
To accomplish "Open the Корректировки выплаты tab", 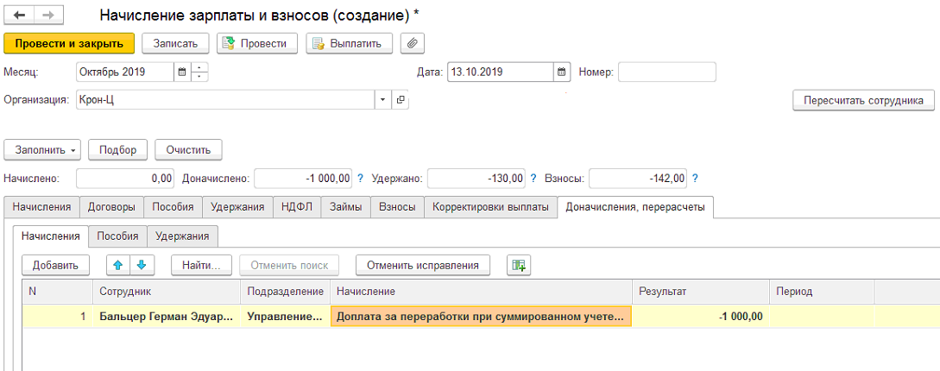I will tap(490, 207).
